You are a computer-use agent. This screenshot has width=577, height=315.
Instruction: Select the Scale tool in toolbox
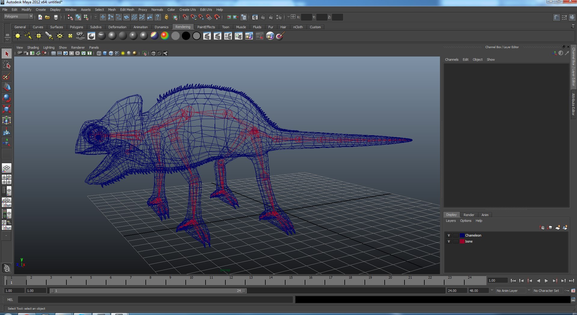pos(7,109)
